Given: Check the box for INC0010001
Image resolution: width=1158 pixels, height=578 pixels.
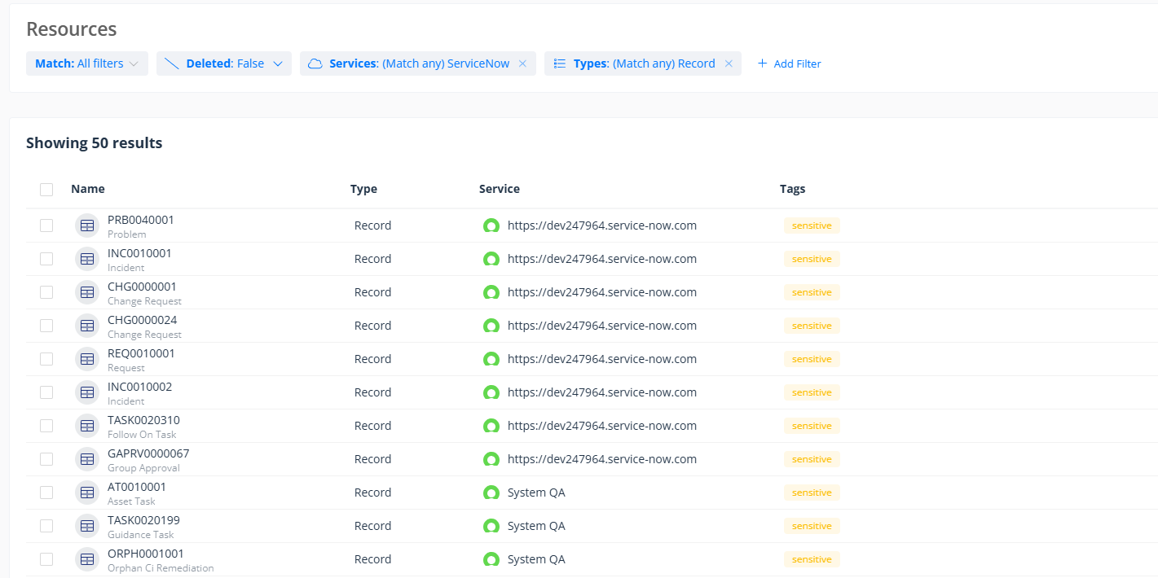Looking at the screenshot, I should coord(46,259).
